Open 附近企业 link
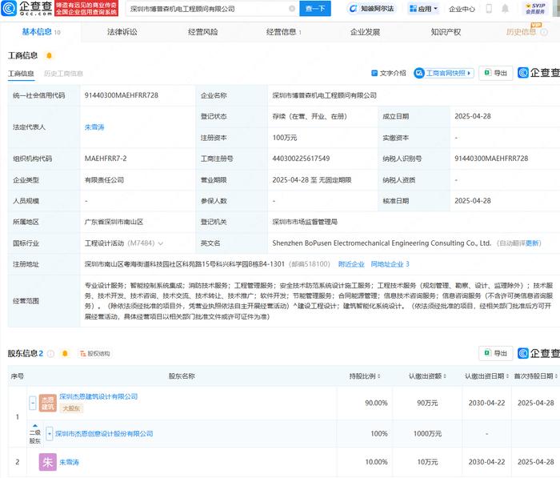Viewport: 560px width, 478px height. pyautogui.click(x=351, y=264)
